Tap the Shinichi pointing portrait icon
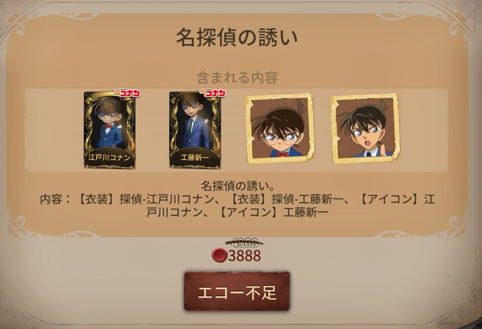The image size is (482, 329). (x=365, y=128)
